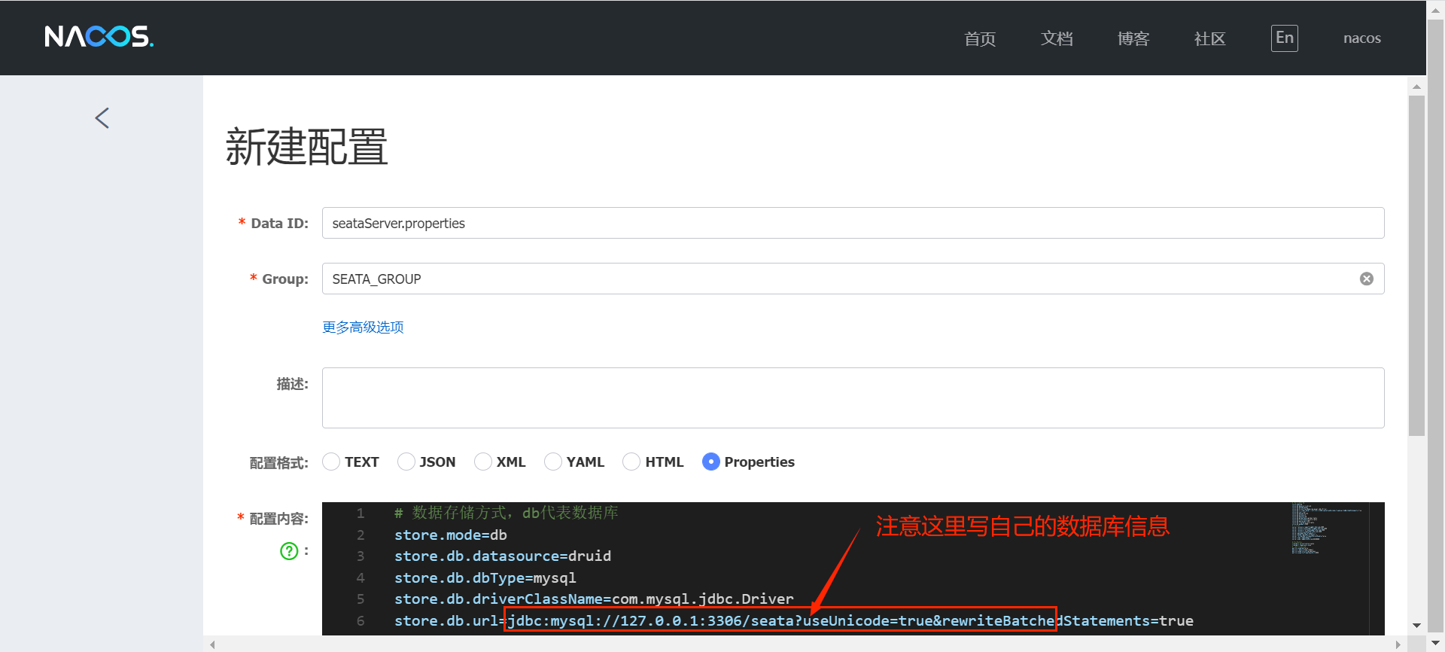Select the HTML format radio button
This screenshot has width=1445, height=652.
pos(631,462)
